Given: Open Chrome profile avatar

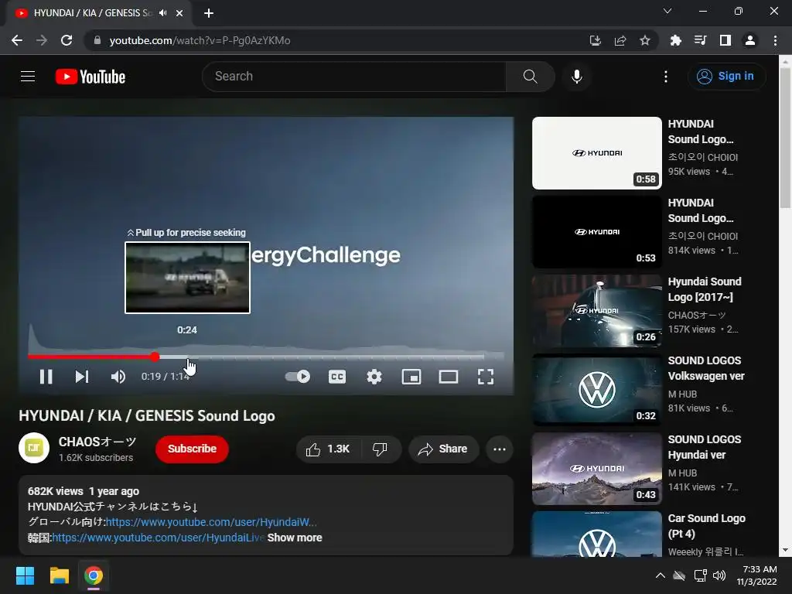Looking at the screenshot, I should (750, 40).
